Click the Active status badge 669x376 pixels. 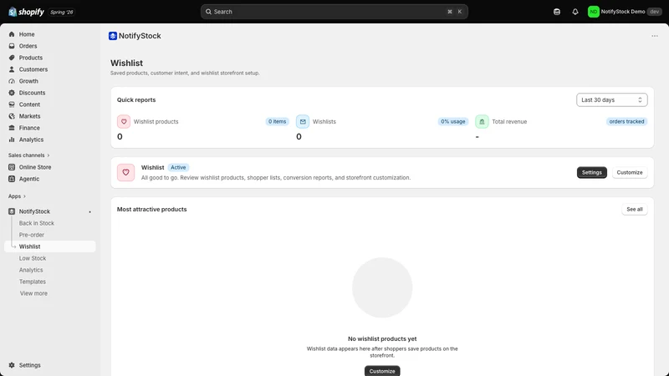click(178, 168)
